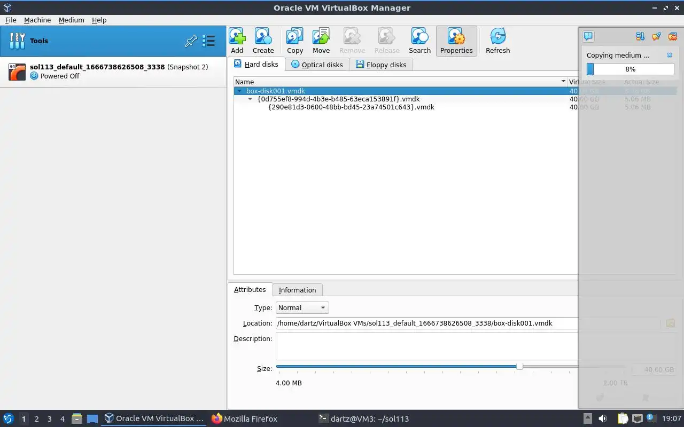Click the "4.00 MB" minimum size label
Screen dimensions: 684x427
coord(289,383)
